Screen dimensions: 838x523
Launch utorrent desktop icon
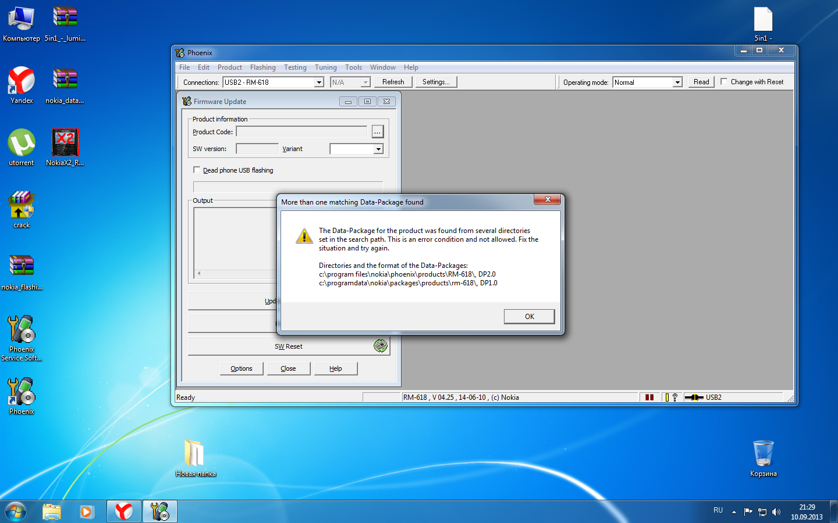22,148
